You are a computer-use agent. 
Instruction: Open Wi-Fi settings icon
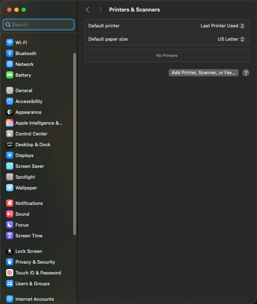coord(10,43)
